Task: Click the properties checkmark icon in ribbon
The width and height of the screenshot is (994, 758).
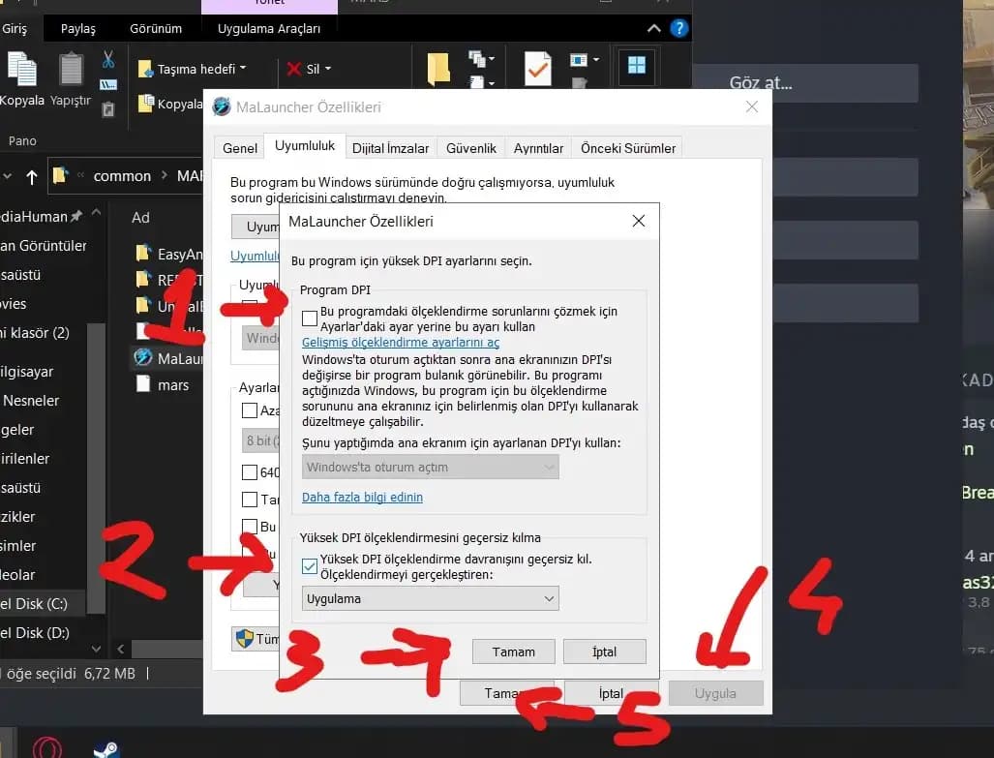Action: (537, 69)
